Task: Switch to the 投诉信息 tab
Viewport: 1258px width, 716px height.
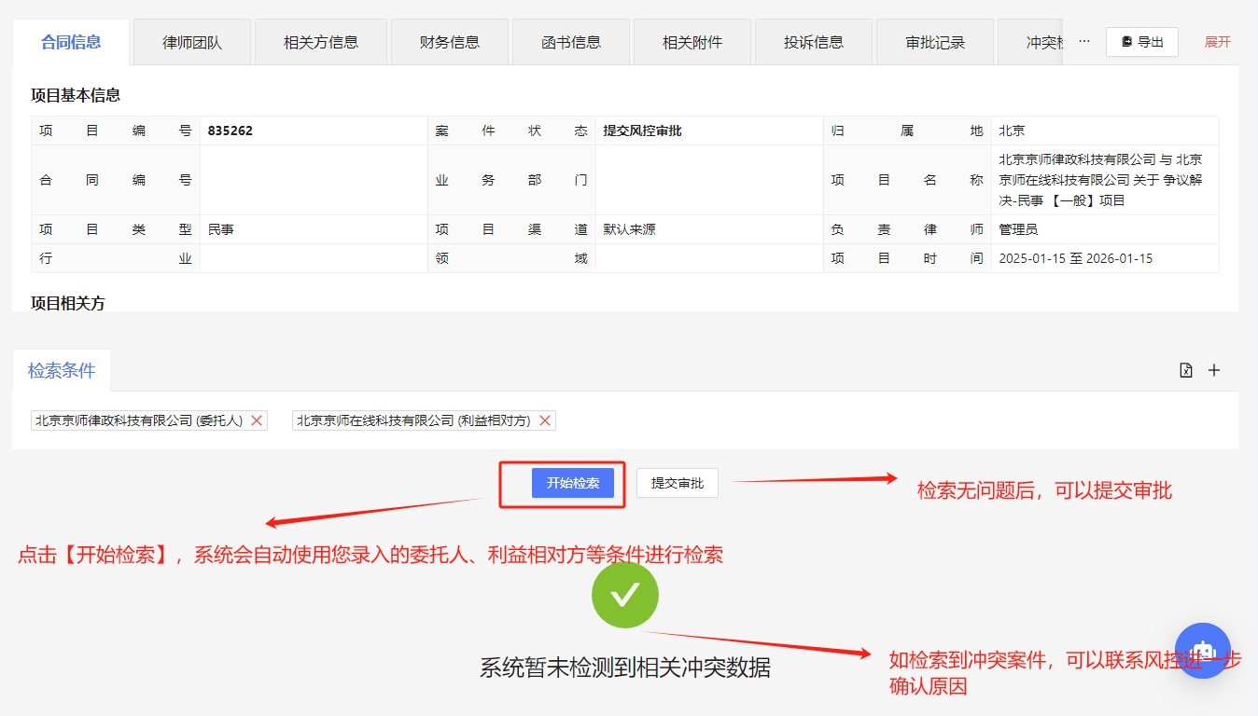Action: 814,42
